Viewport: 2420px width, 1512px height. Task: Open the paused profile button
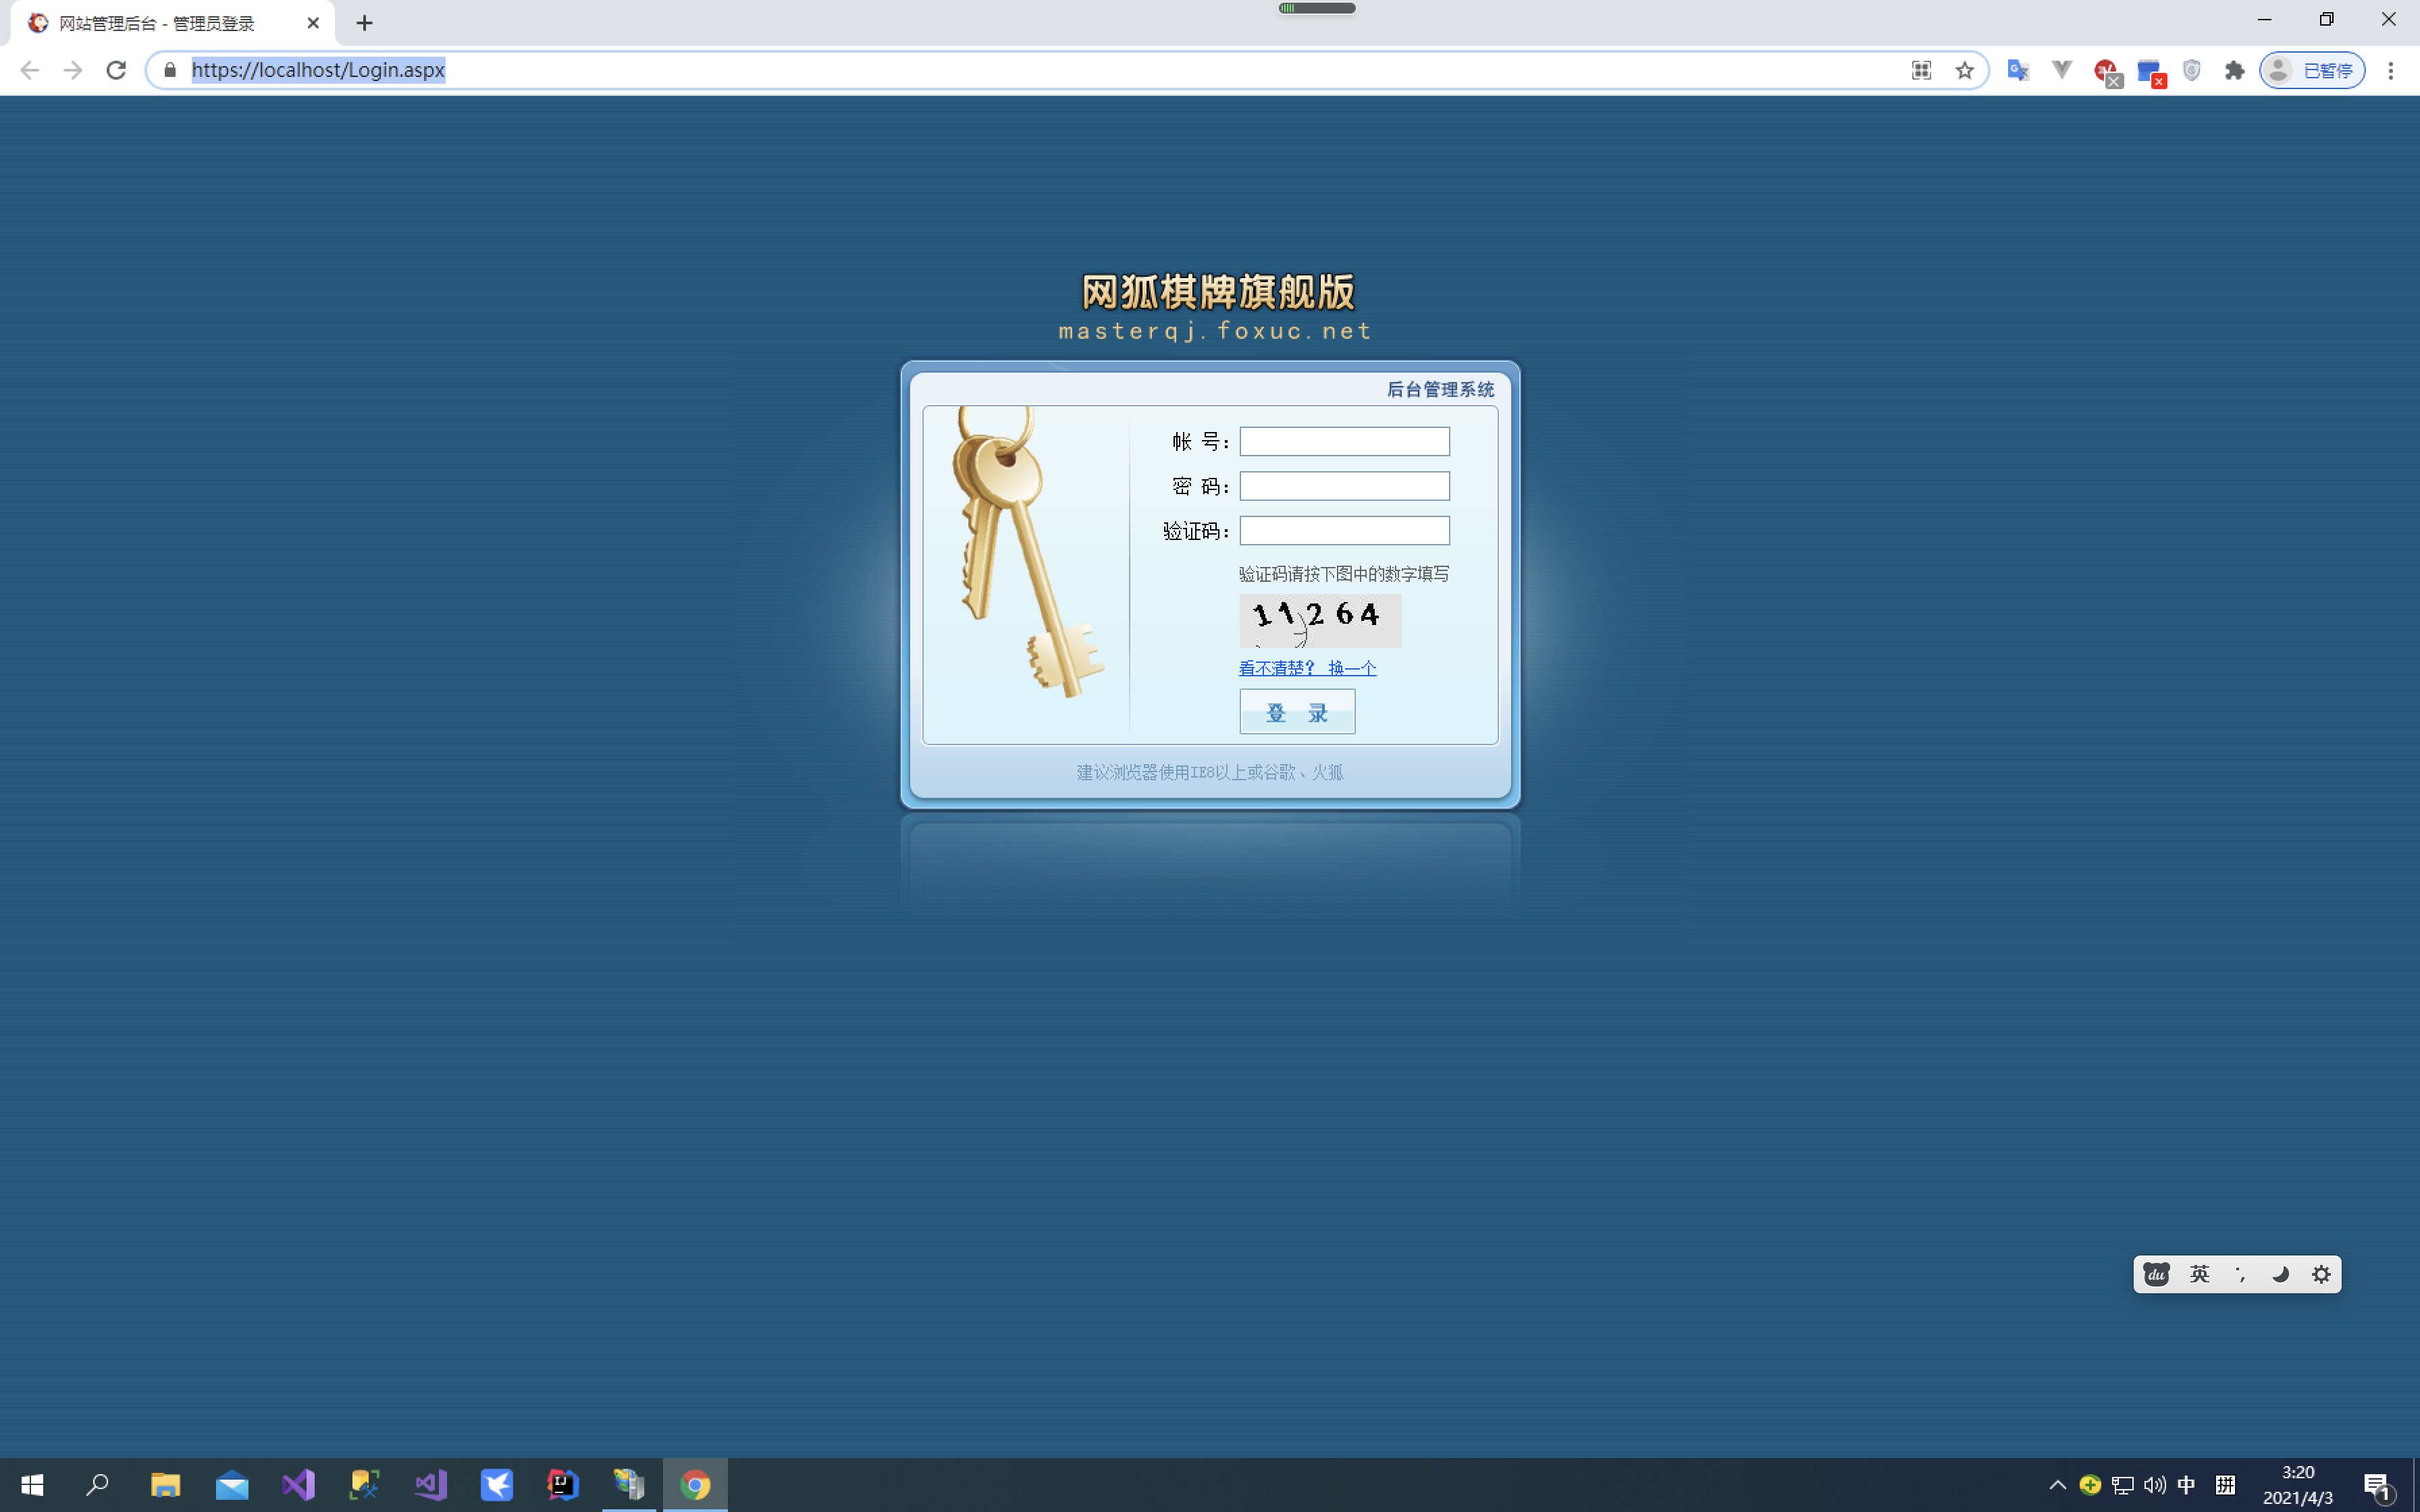click(x=2312, y=70)
